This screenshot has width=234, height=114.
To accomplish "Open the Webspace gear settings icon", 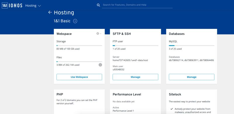I will [98, 34].
